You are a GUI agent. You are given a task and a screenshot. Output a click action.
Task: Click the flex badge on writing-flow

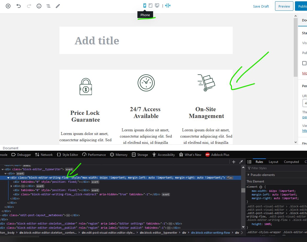230,178
